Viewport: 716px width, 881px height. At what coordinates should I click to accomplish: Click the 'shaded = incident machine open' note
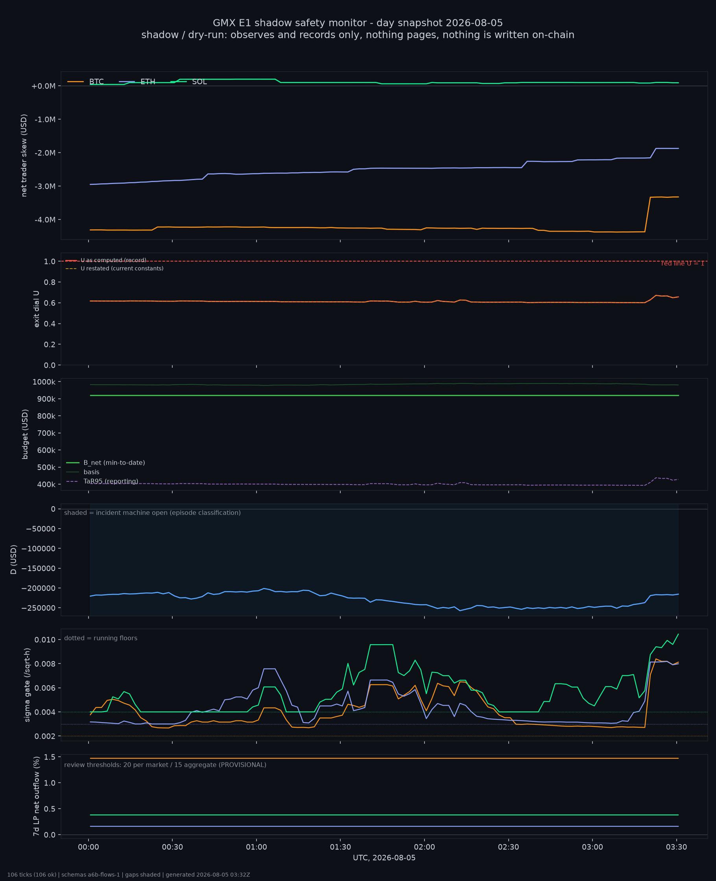(152, 513)
